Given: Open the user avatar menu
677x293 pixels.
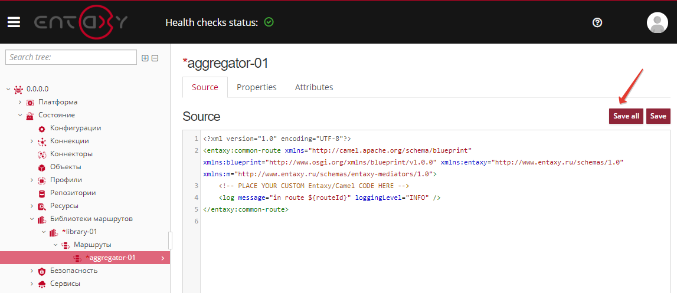Looking at the screenshot, I should pyautogui.click(x=657, y=22).
